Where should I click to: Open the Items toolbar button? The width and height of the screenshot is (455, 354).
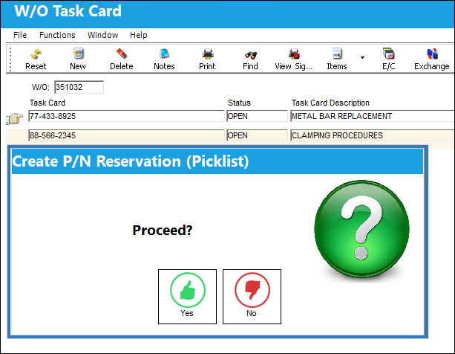[337, 59]
